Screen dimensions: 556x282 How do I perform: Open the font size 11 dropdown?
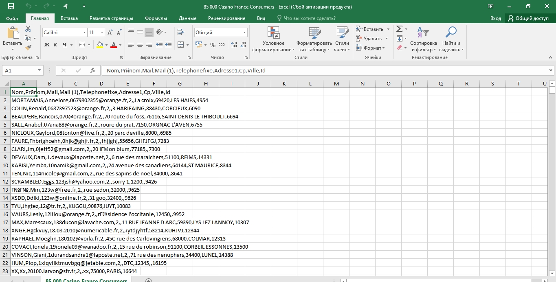pos(102,33)
